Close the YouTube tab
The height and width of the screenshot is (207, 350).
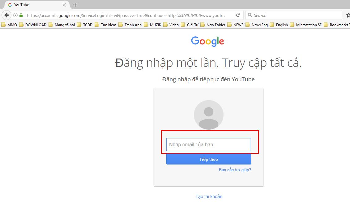[64, 5]
